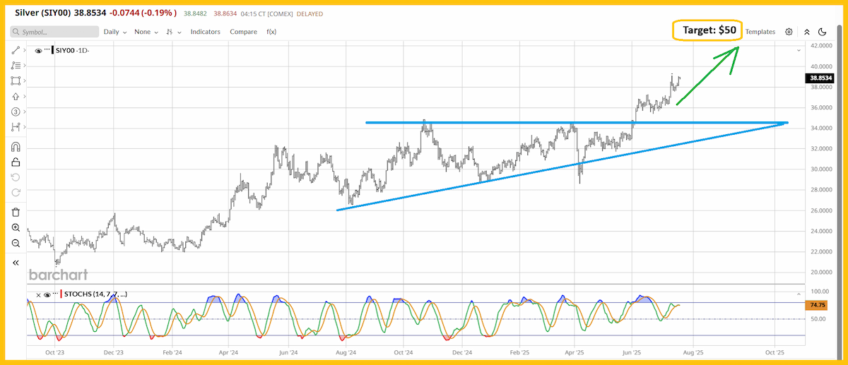Open the Indicators menu

click(205, 32)
